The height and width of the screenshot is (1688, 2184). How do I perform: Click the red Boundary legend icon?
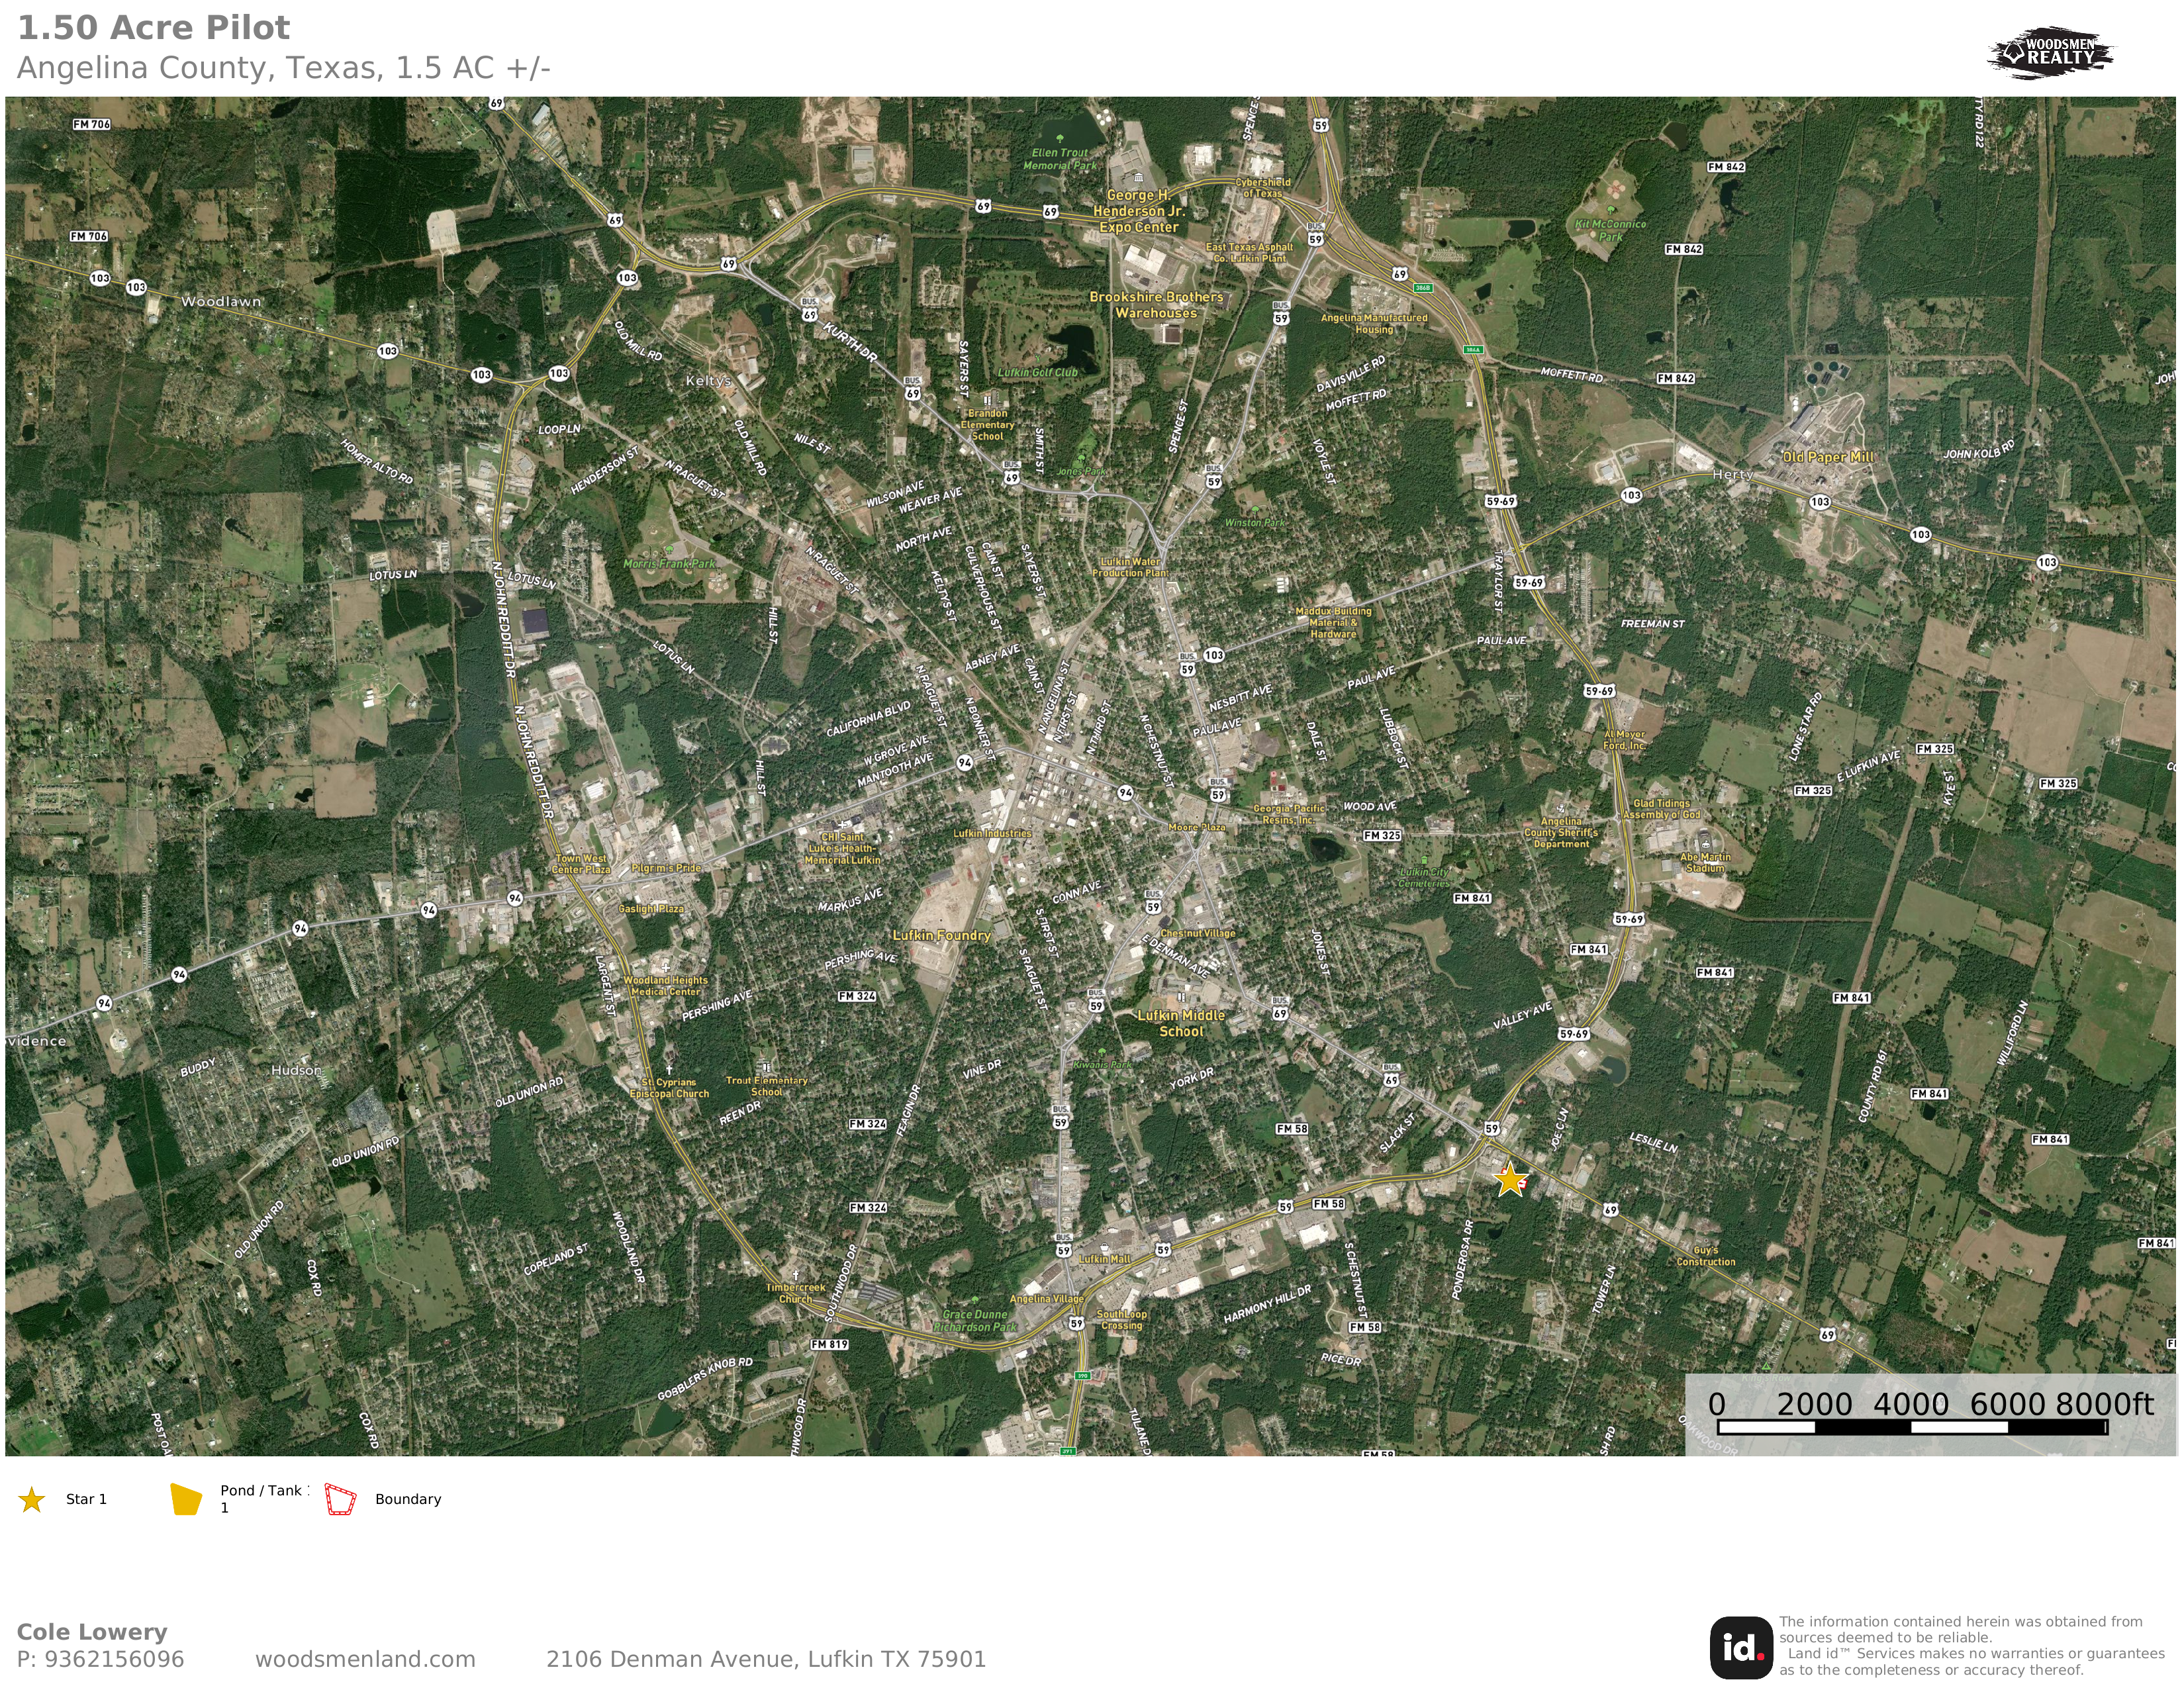pyautogui.click(x=340, y=1499)
